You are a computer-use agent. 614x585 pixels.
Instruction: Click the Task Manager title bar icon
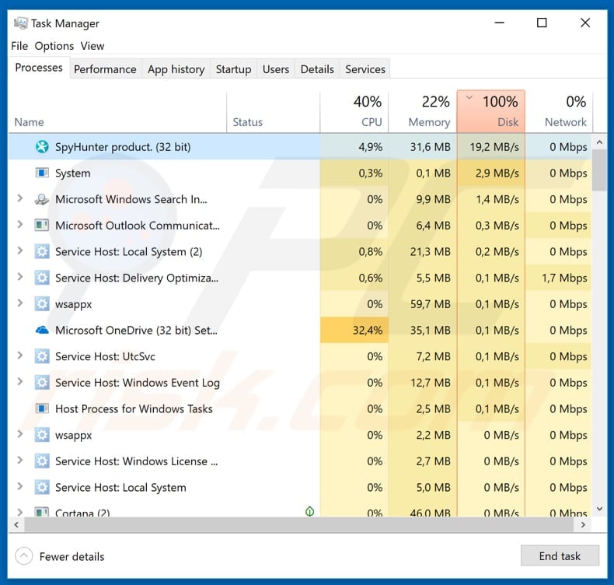point(20,23)
